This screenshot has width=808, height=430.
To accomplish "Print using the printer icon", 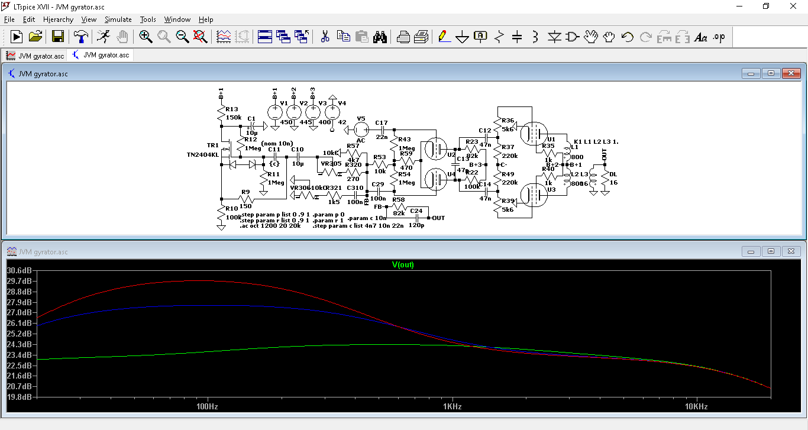I will (x=421, y=37).
